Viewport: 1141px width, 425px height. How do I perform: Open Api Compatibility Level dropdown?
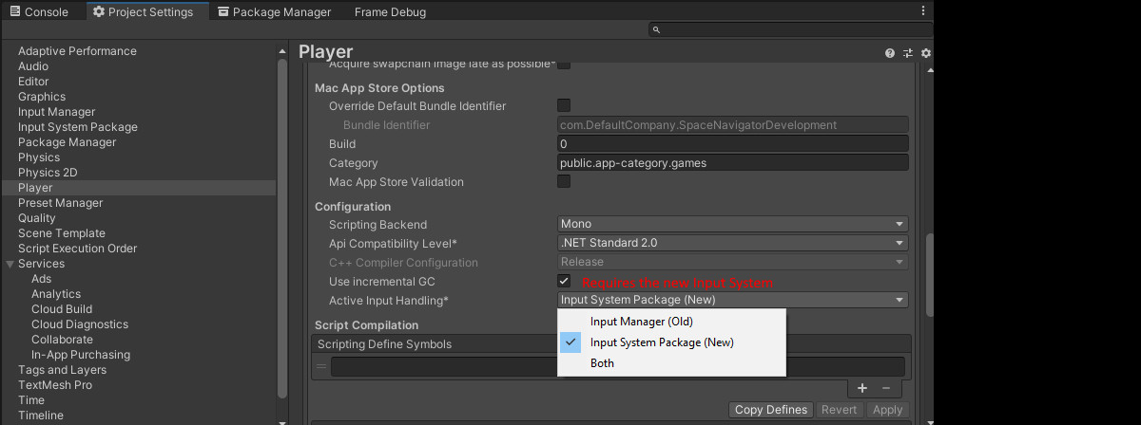coord(733,243)
